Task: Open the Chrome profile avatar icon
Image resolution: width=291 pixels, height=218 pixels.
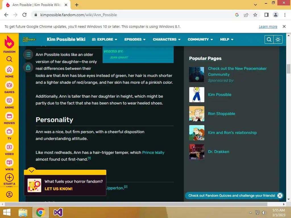Action: click(x=276, y=15)
